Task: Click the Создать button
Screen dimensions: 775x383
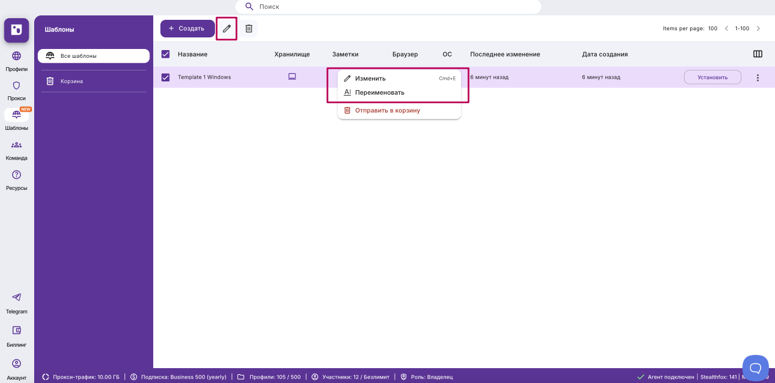Action: [187, 29]
